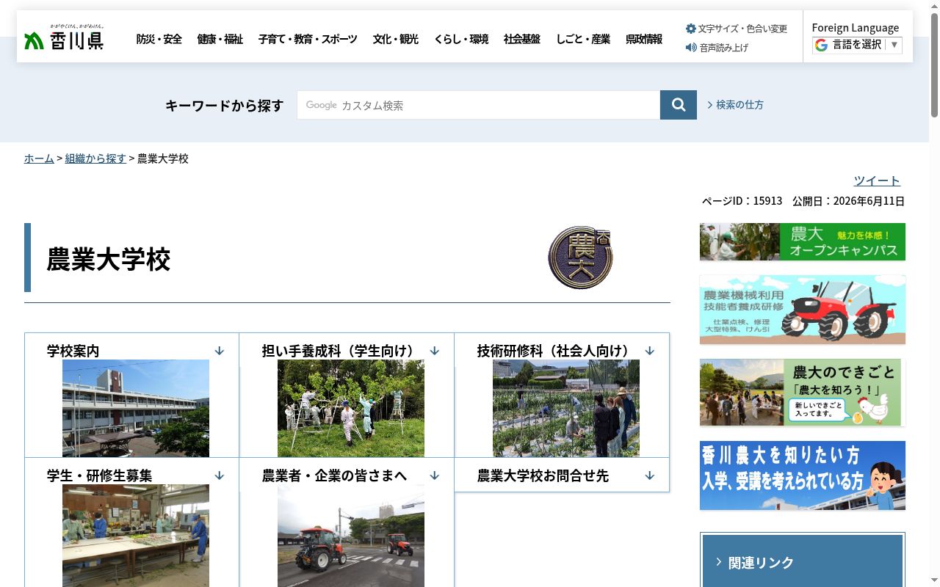940x587 pixels.
Task: Open text size settings gear icon
Action: click(x=691, y=29)
